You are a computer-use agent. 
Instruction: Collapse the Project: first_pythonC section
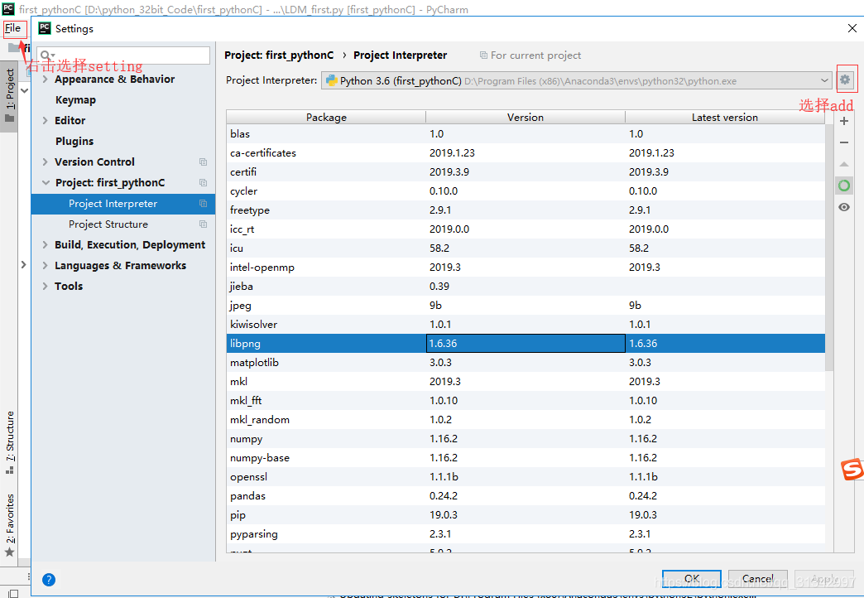(x=46, y=182)
